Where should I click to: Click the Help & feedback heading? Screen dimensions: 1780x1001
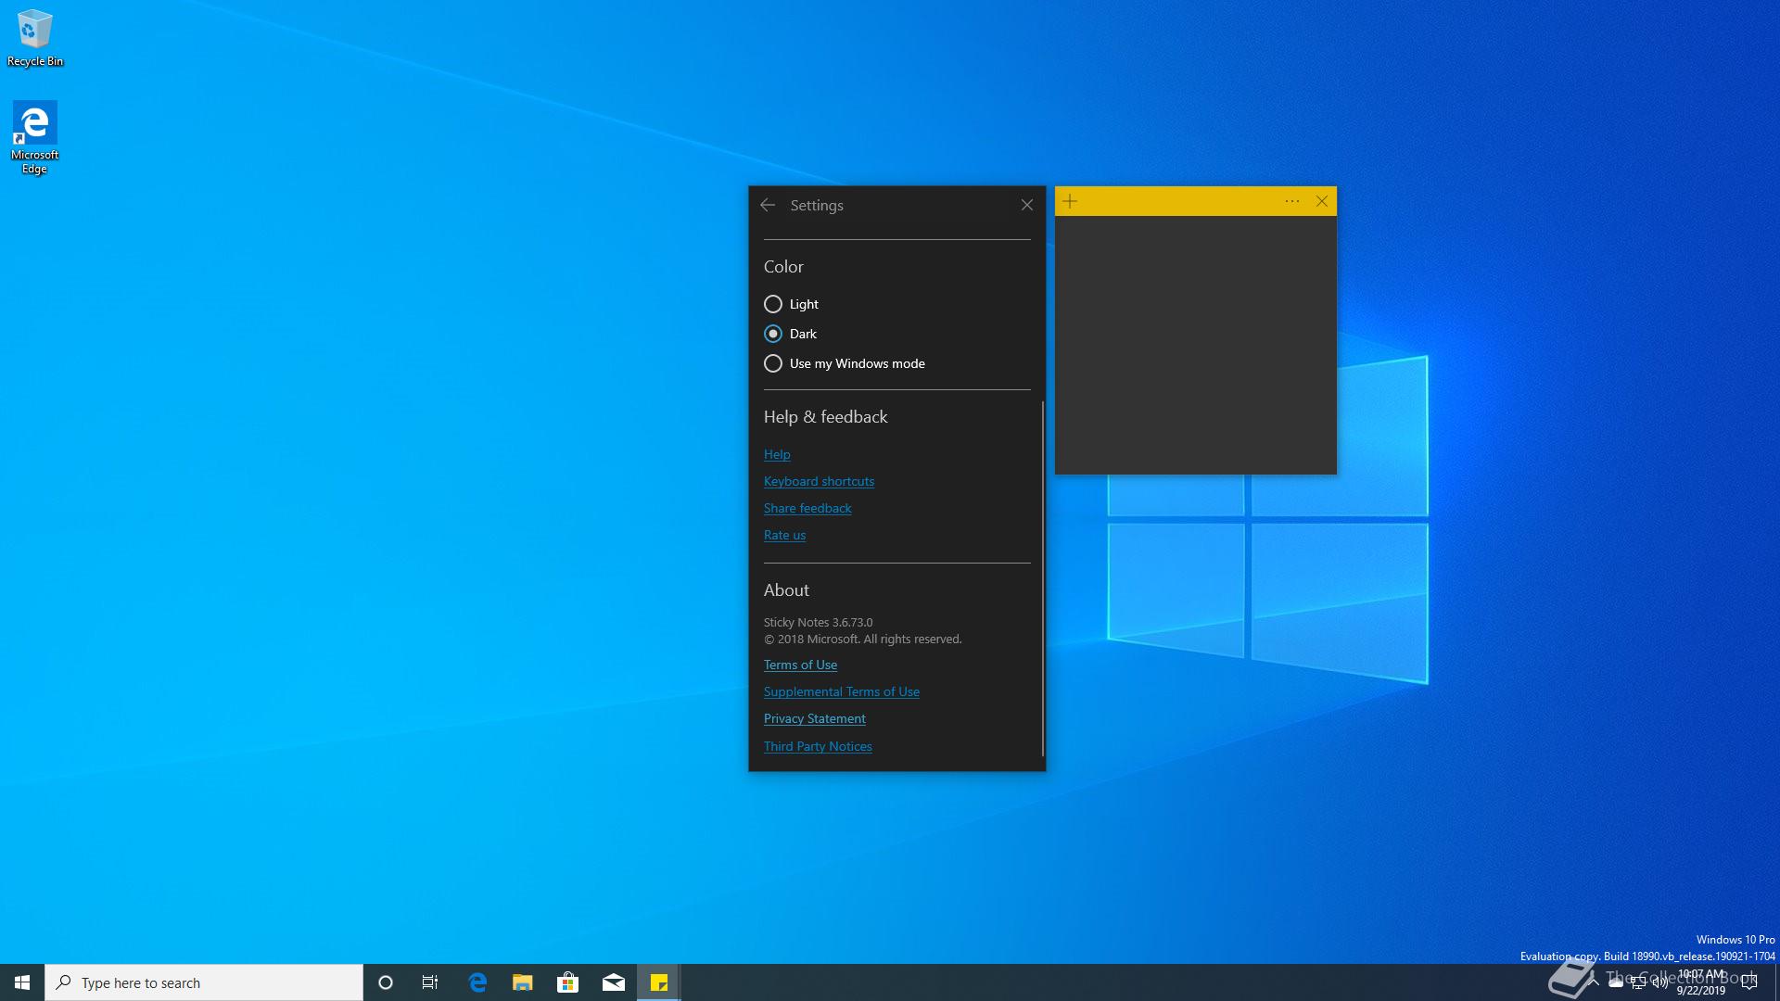(825, 417)
